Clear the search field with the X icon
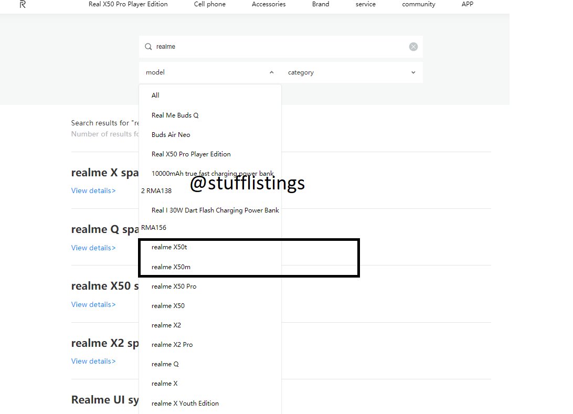573x414 pixels. 413,47
